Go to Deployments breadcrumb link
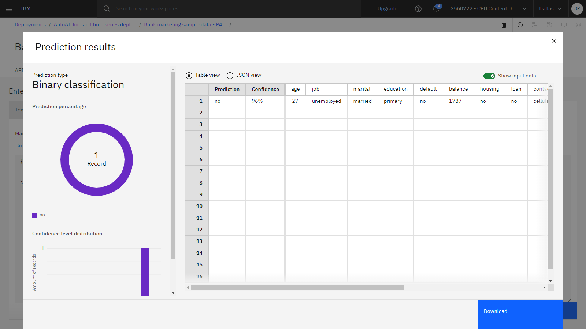This screenshot has height=329, width=586. point(30,25)
